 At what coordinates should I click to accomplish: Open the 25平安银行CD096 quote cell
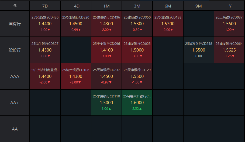point(106,50)
